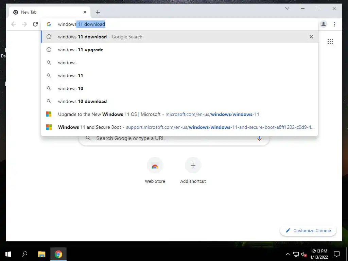Reload the page with the refresh icon

click(x=35, y=24)
